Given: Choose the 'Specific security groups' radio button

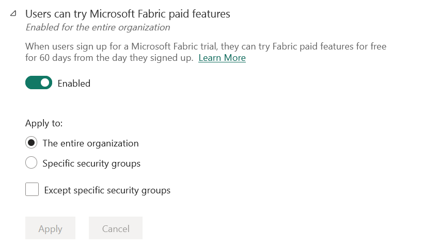Looking at the screenshot, I should tap(31, 163).
